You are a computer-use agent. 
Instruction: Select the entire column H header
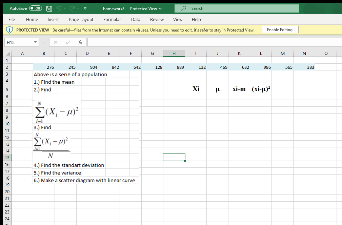174,53
